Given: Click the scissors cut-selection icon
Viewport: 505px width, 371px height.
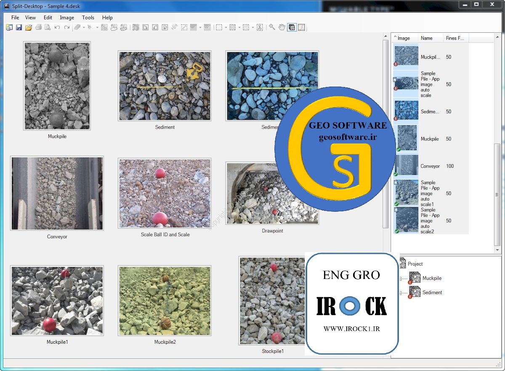Looking at the screenshot, I should (x=260, y=27).
